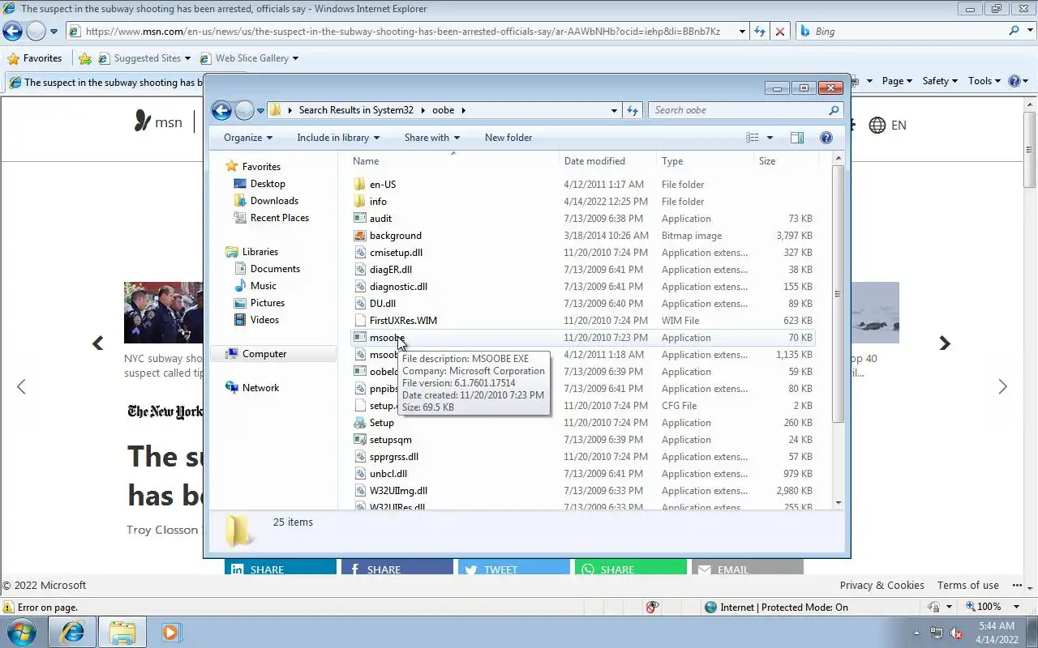Open the Organize dropdown menu
1038x648 pixels.
tap(248, 138)
